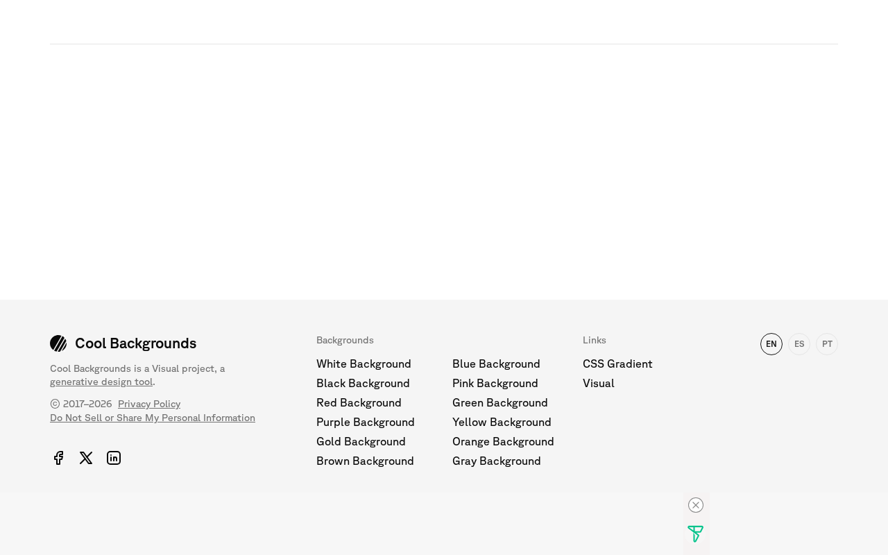This screenshot has height=555, width=888.
Task: Click the Cool Backgrounds title text
Action: (136, 343)
